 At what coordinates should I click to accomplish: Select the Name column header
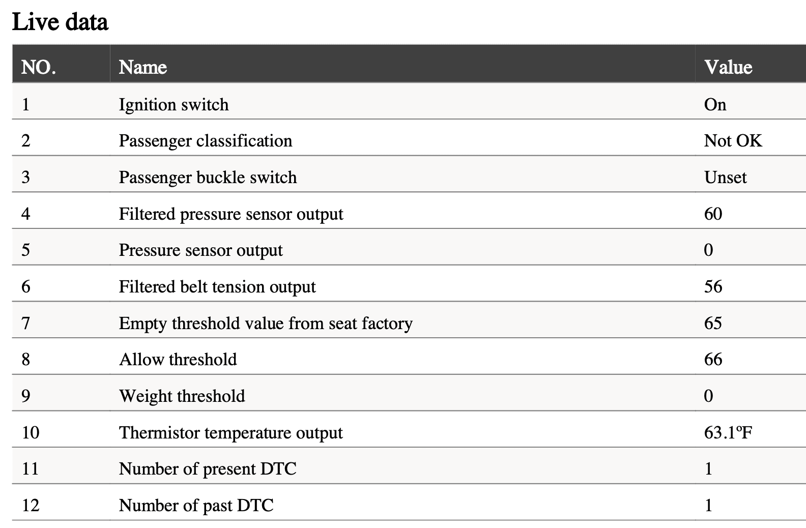point(143,67)
